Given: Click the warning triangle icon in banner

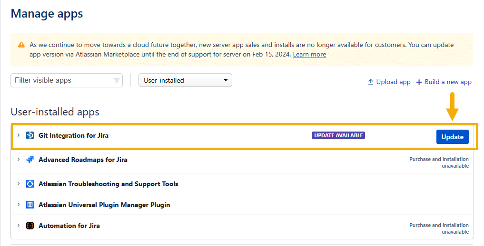Looking at the screenshot, I should 21,45.
